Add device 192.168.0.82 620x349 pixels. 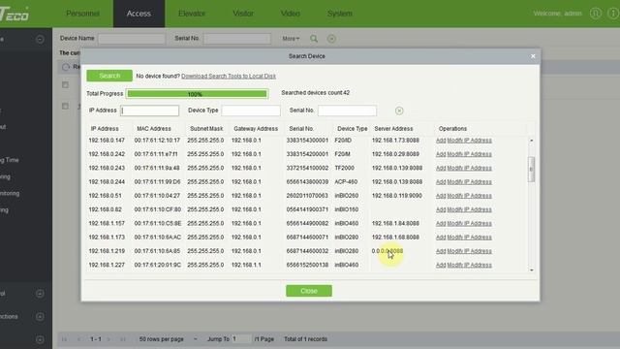(x=441, y=209)
